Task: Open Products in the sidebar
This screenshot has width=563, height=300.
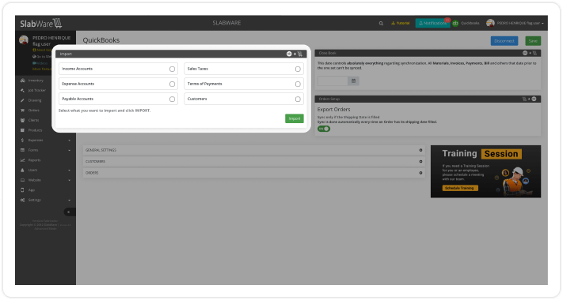Action: pyautogui.click(x=35, y=130)
